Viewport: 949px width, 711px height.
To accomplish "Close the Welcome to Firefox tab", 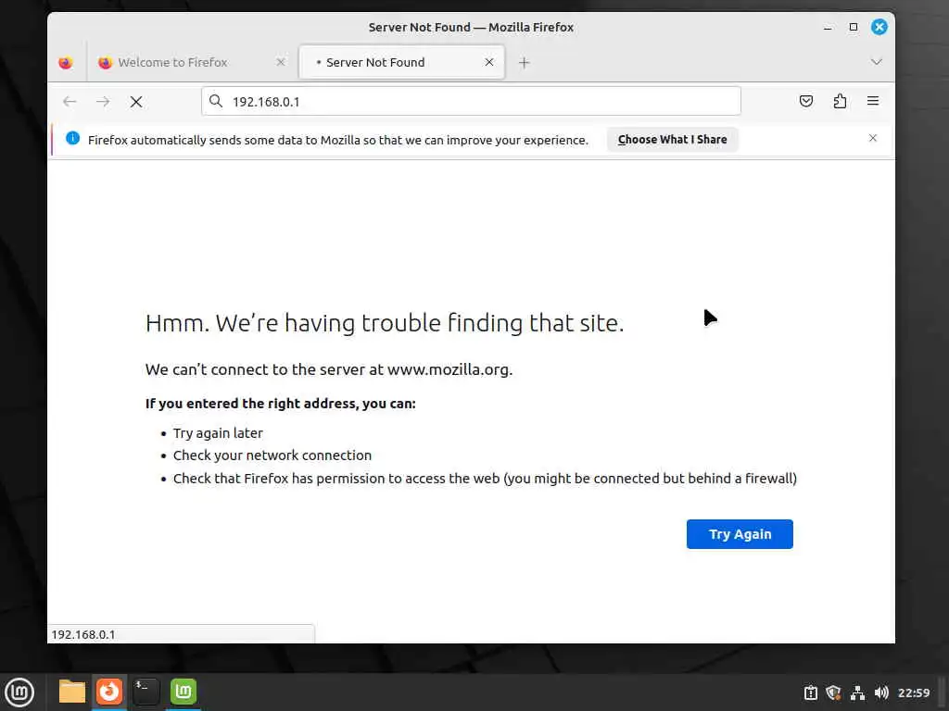I will pos(280,62).
